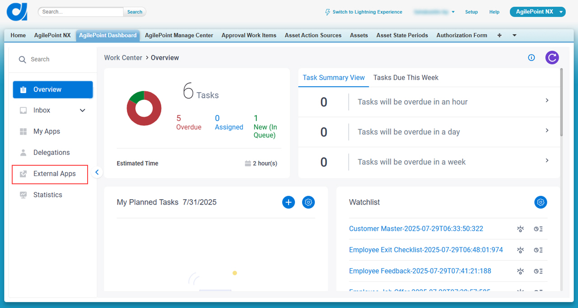Open My Planned Tasks settings gear

308,202
